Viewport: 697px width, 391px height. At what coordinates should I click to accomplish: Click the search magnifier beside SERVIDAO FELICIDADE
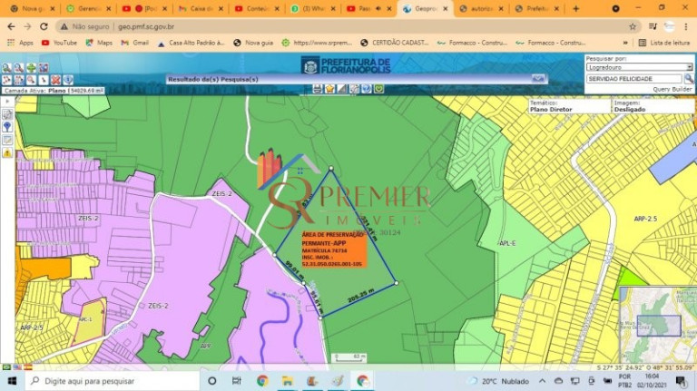pos(689,79)
